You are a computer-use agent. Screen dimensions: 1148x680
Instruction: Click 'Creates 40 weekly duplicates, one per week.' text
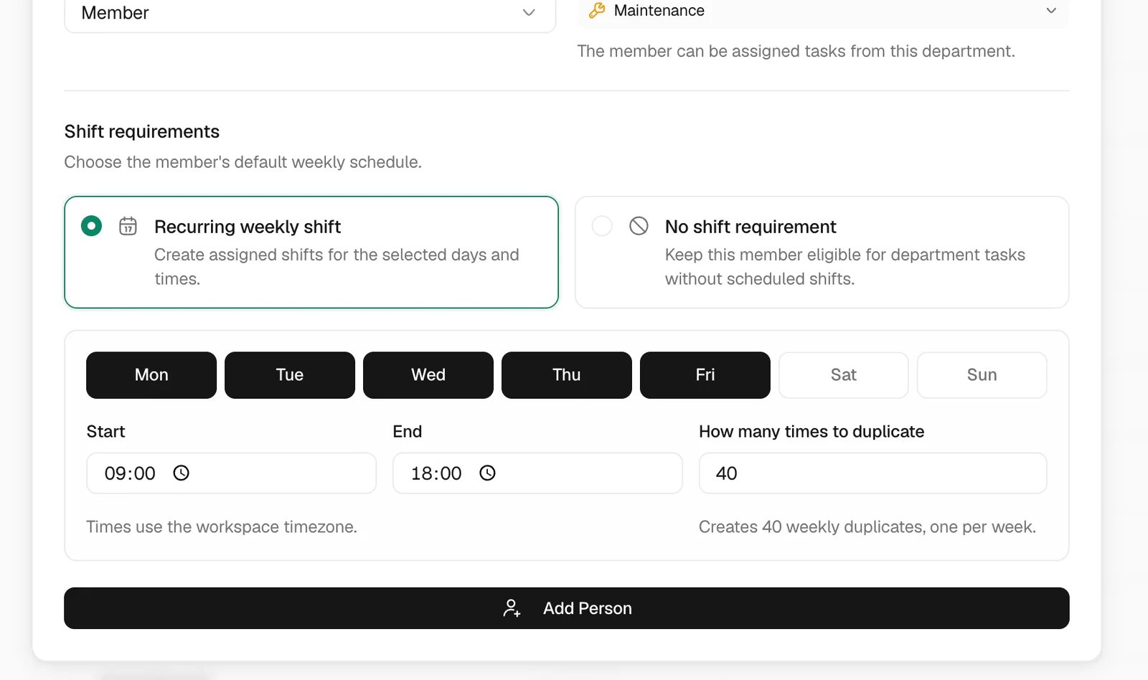click(x=867, y=526)
